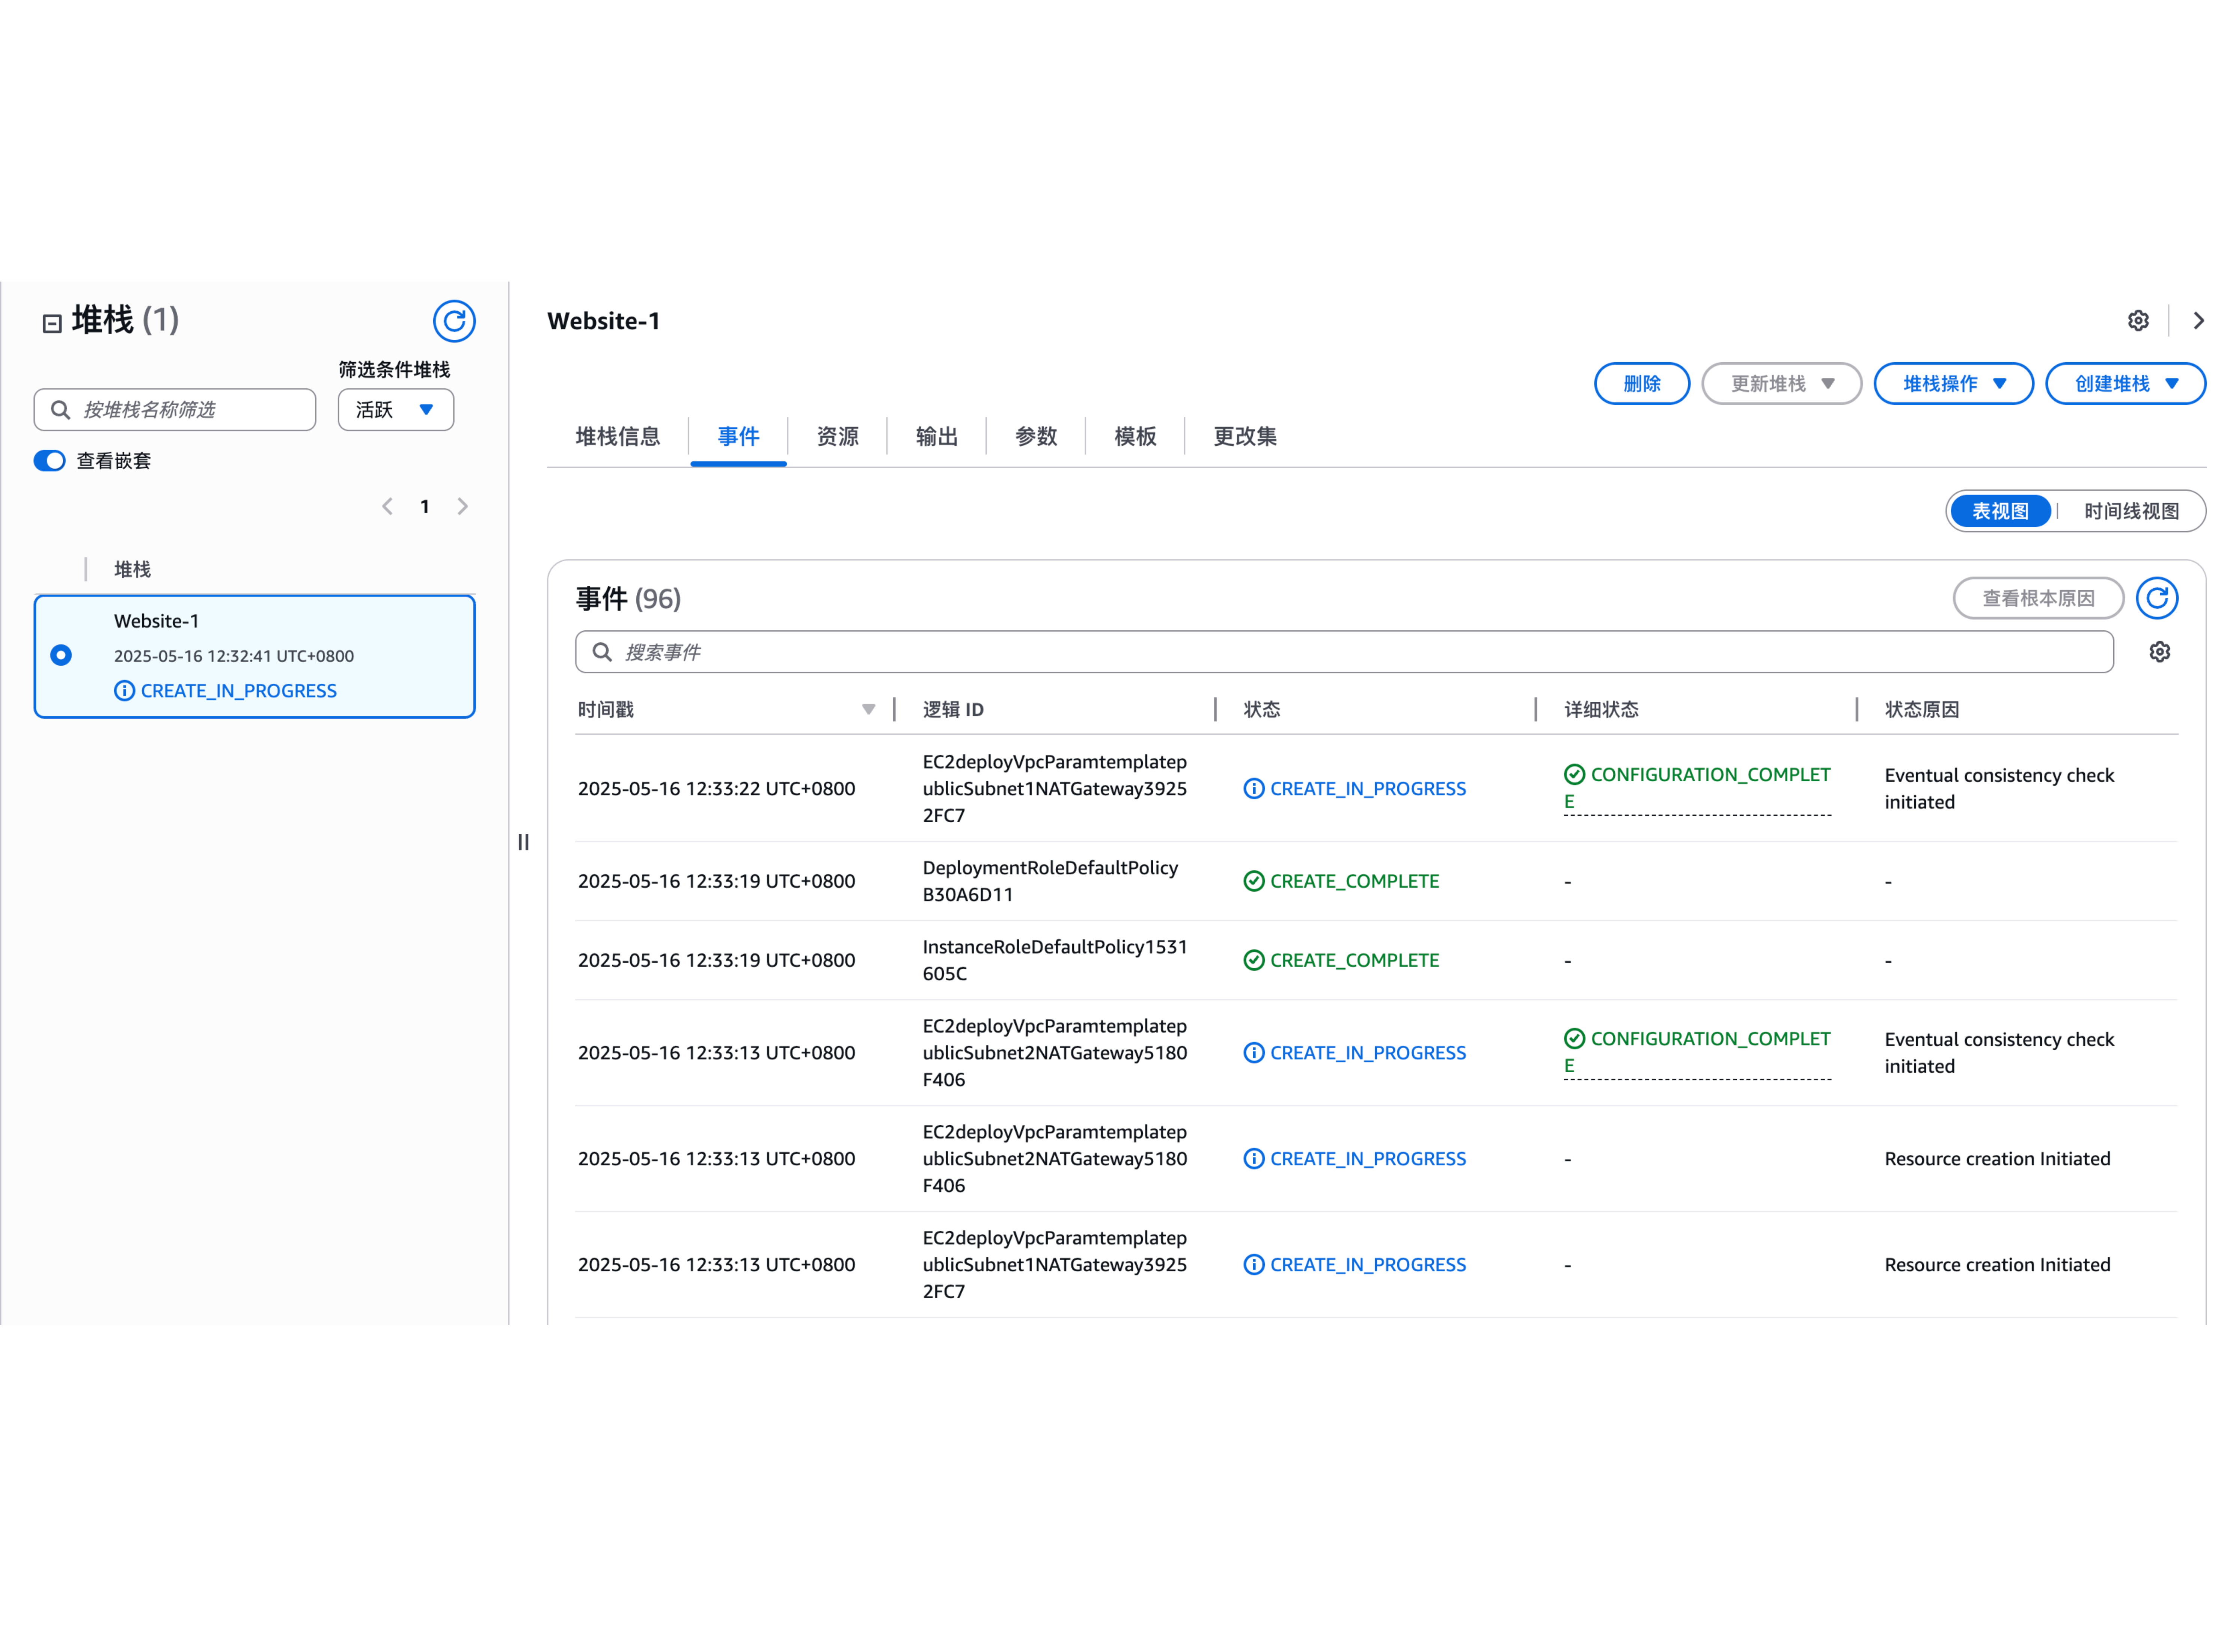Click check icon on InstanceRoleDefaultPolicy CREATE_COMPLETE
This screenshot has height=1652, width=2215.
[1253, 960]
